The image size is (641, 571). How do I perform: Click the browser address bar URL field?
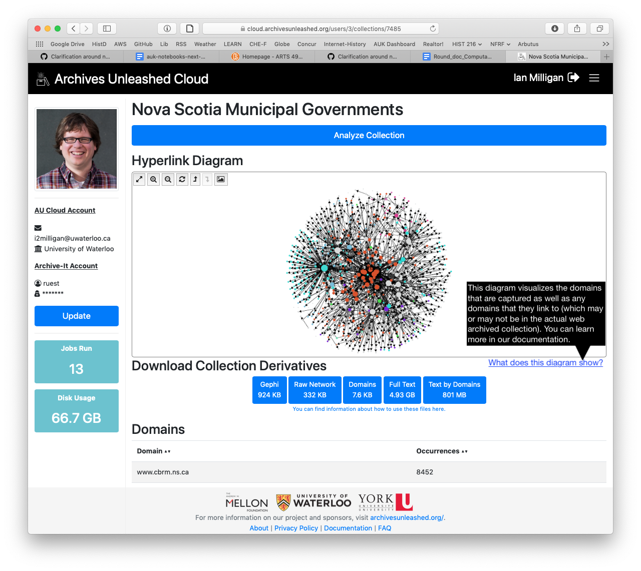click(320, 29)
